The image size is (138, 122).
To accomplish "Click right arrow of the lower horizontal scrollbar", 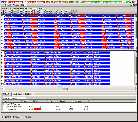I will [x=136, y=89].
